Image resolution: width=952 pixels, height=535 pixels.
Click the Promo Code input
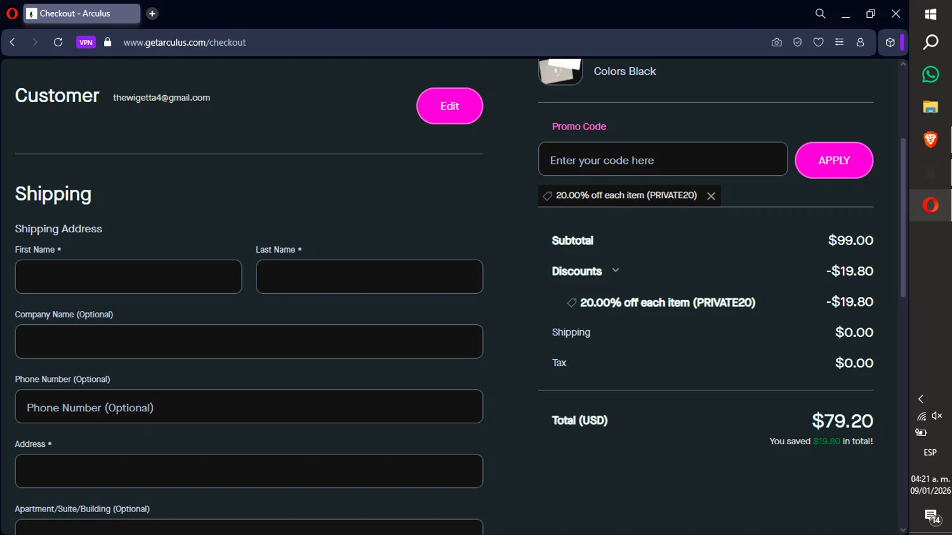tap(663, 159)
